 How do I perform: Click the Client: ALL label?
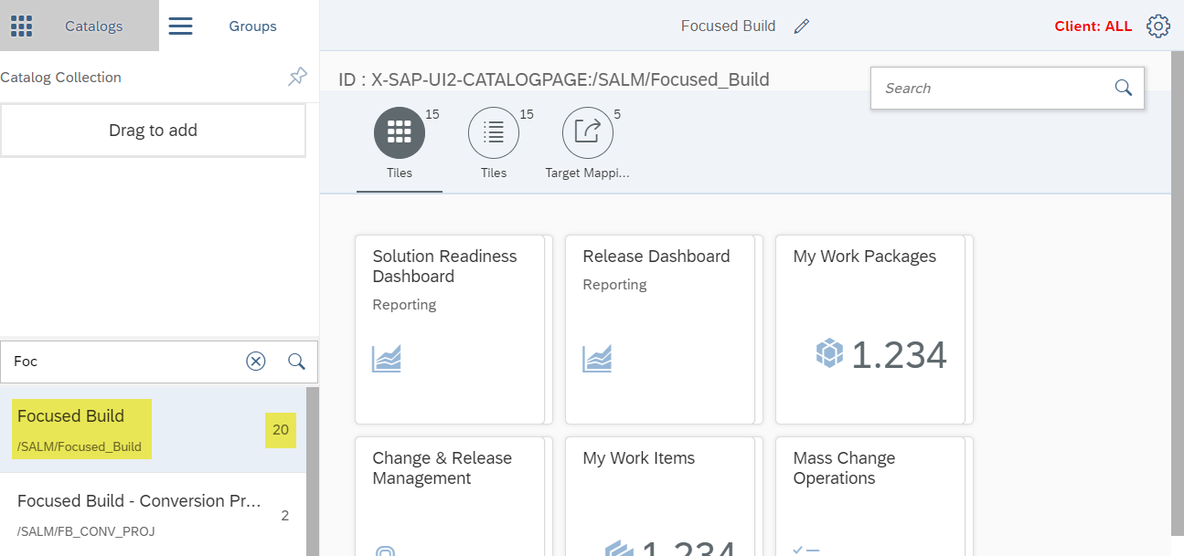pyautogui.click(x=1093, y=26)
